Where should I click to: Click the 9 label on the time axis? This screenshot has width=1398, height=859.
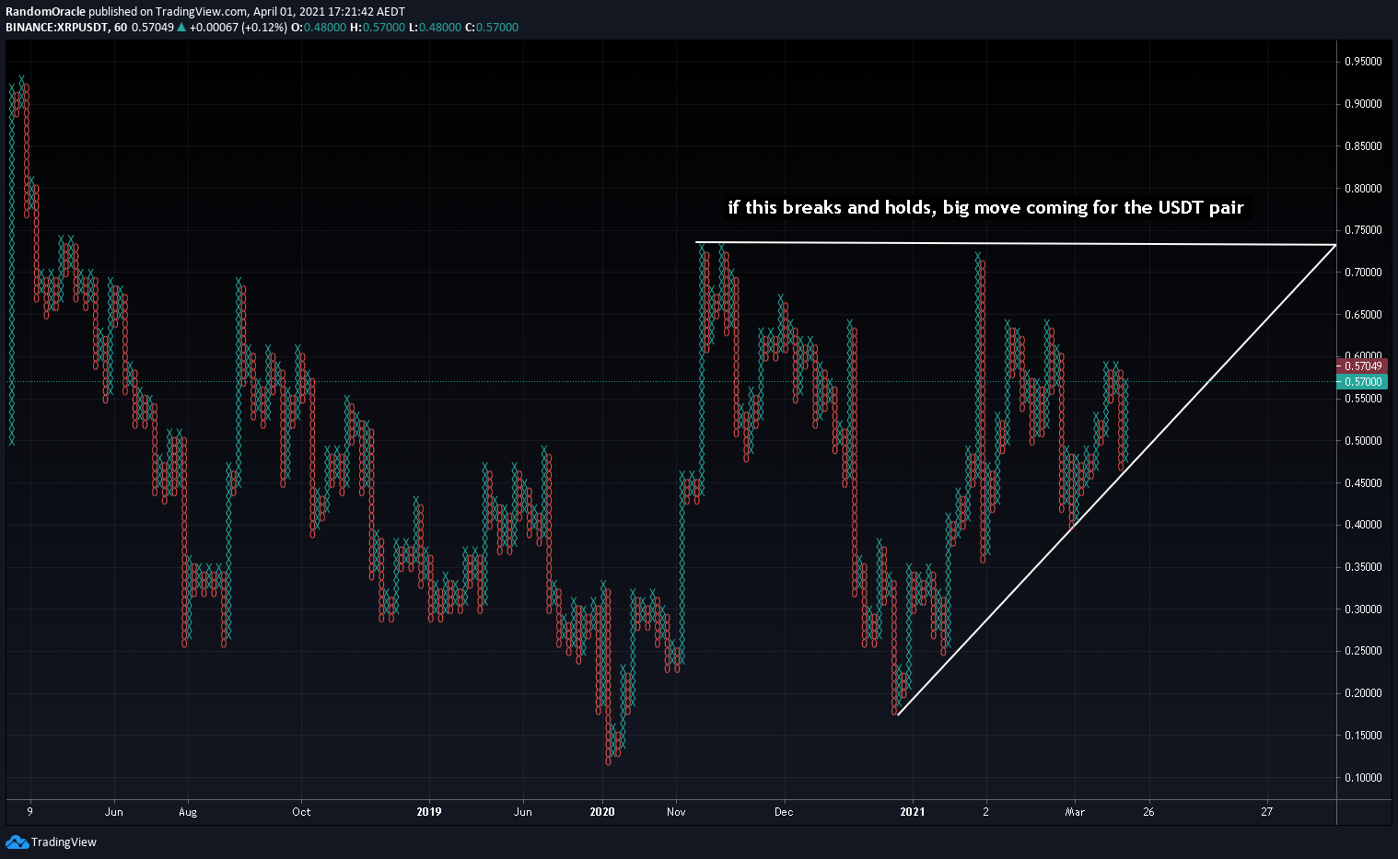(x=30, y=812)
